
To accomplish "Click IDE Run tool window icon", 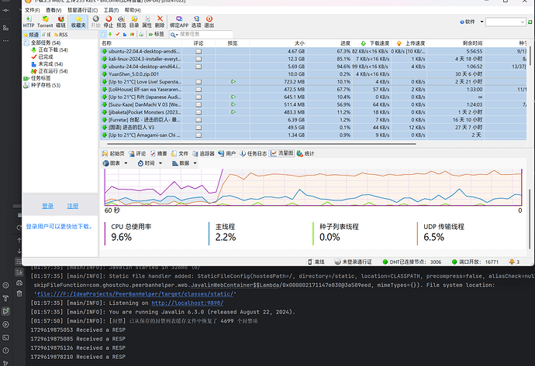I will click(5, 311).
